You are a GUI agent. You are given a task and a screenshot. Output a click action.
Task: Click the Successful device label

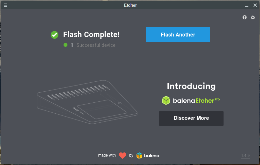pyautogui.click(x=96, y=45)
